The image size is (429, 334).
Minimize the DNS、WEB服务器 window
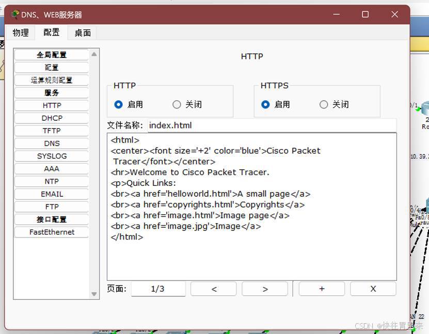(x=337, y=14)
